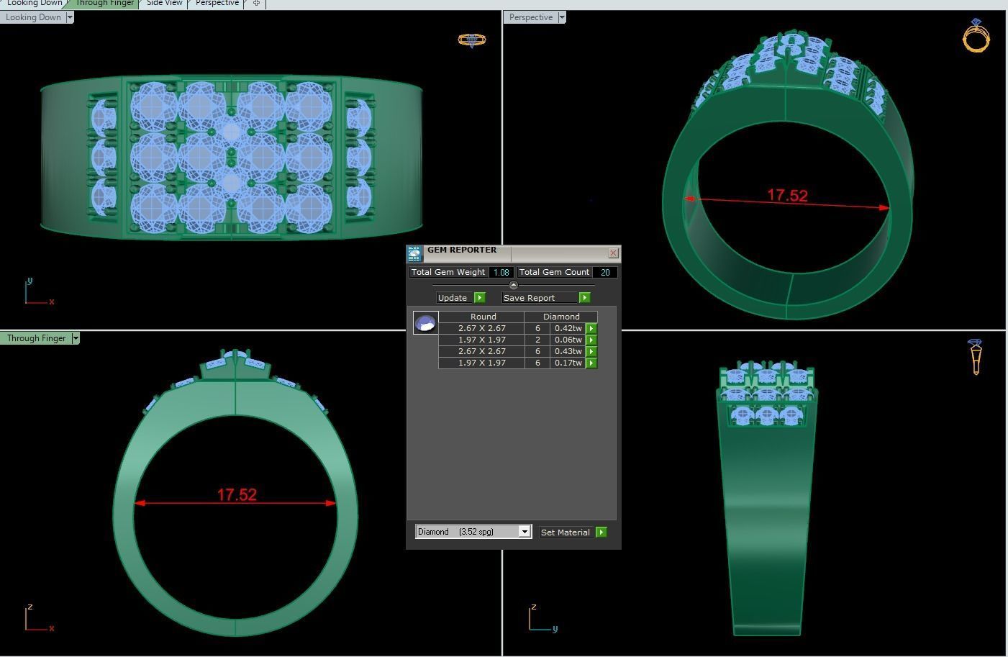Click the Looking Down viewport title label
This screenshot has width=1008, height=657.
point(33,17)
